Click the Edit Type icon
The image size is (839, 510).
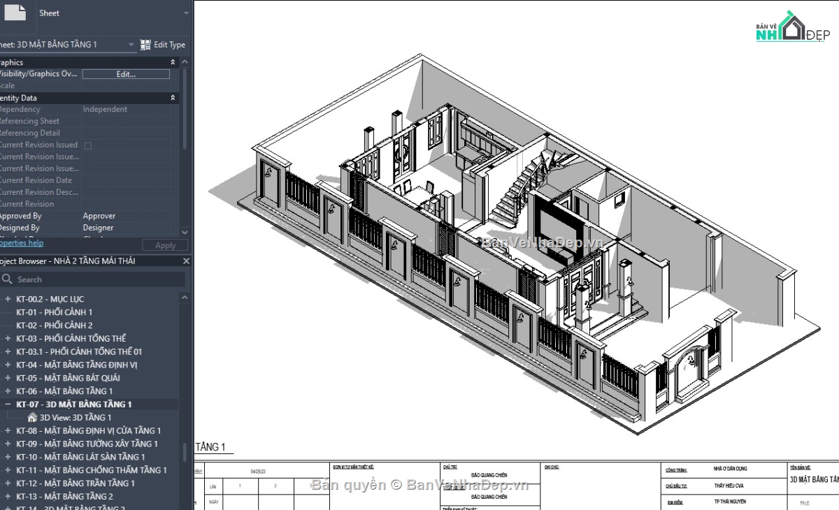145,45
